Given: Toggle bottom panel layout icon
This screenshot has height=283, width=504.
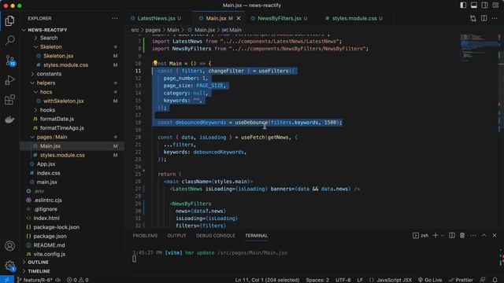Looking at the screenshot, I should point(474,6).
